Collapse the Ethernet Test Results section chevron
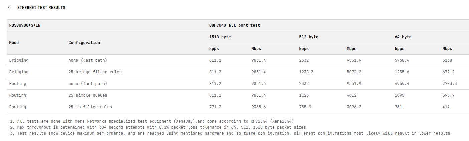The image size is (469, 141). (10, 8)
